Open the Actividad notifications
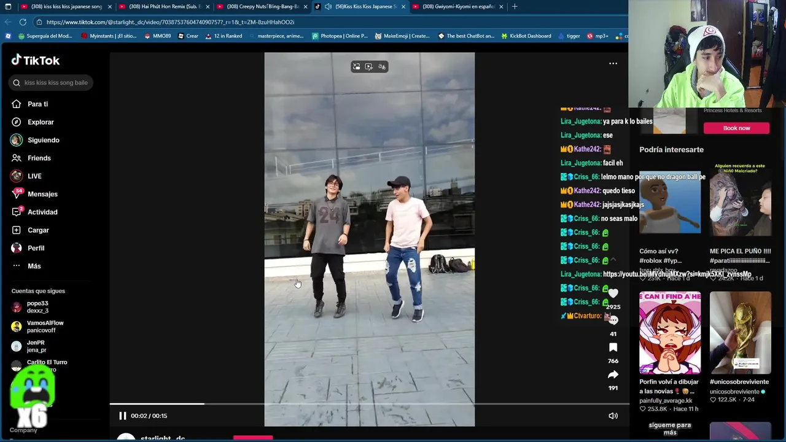Screen dimensions: 786x442 click(x=42, y=212)
